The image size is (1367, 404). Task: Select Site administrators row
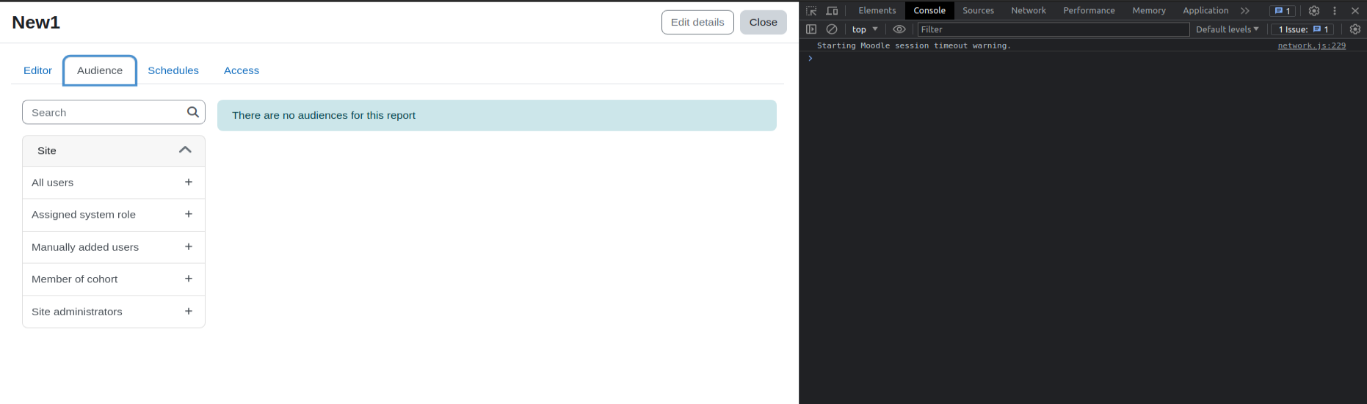point(114,312)
